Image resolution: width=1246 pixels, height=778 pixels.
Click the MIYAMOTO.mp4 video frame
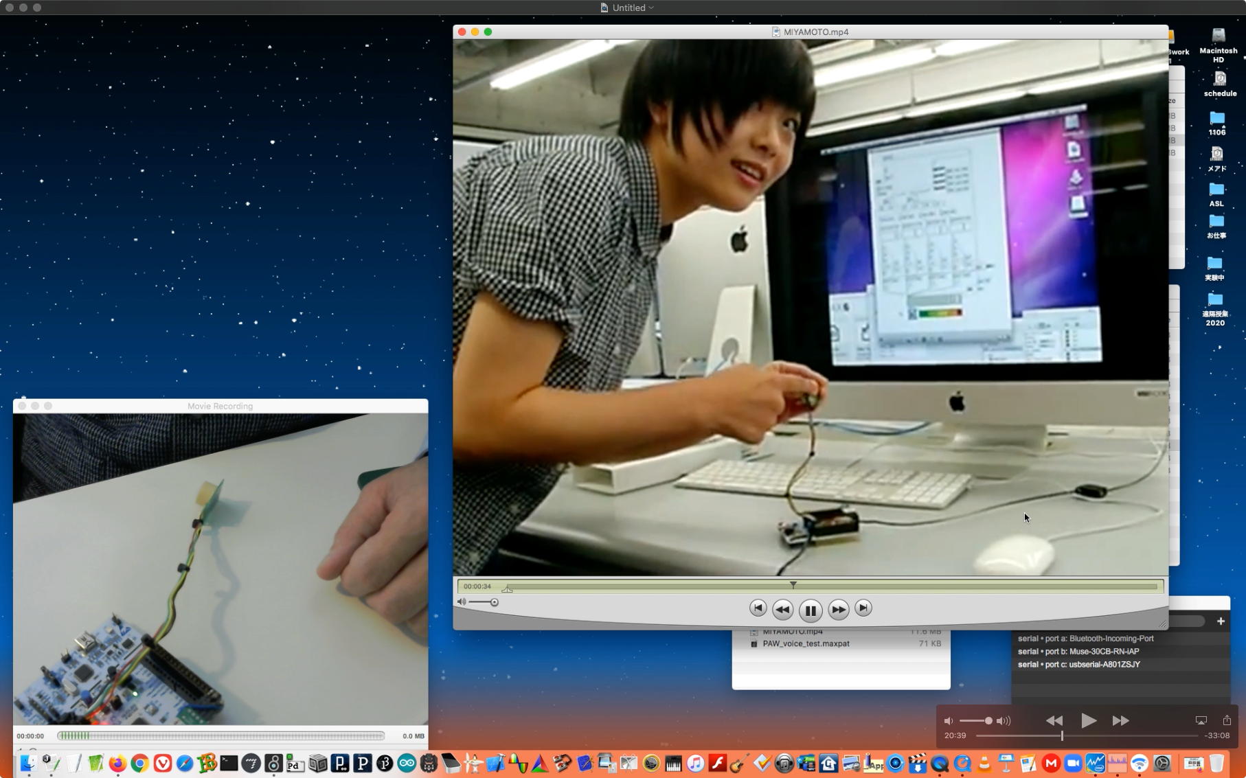(x=811, y=307)
